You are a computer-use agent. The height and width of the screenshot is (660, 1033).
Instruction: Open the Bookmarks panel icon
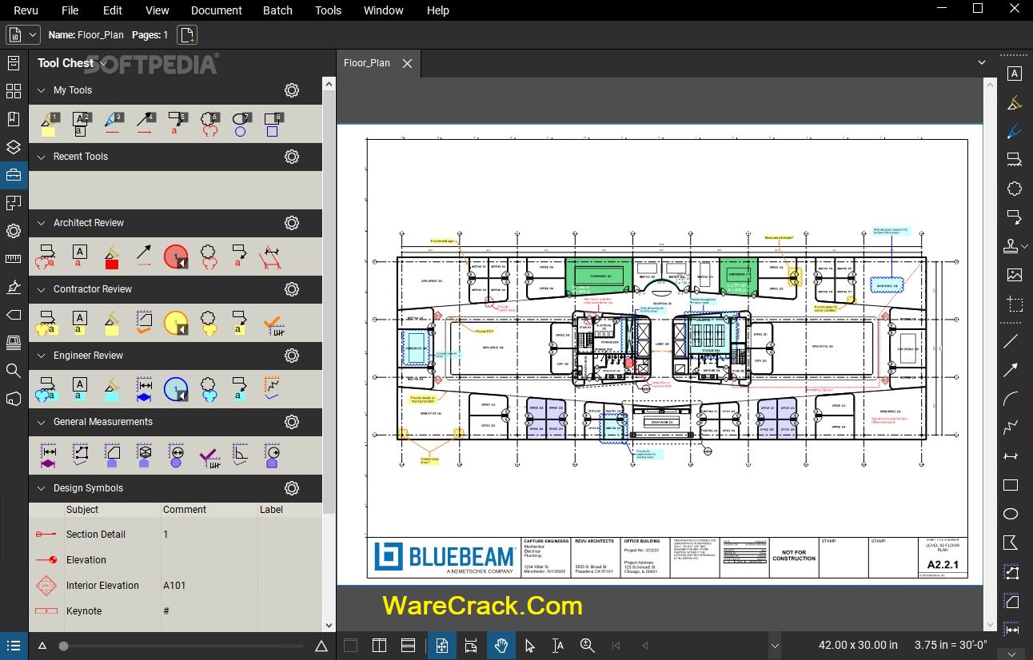click(x=14, y=119)
